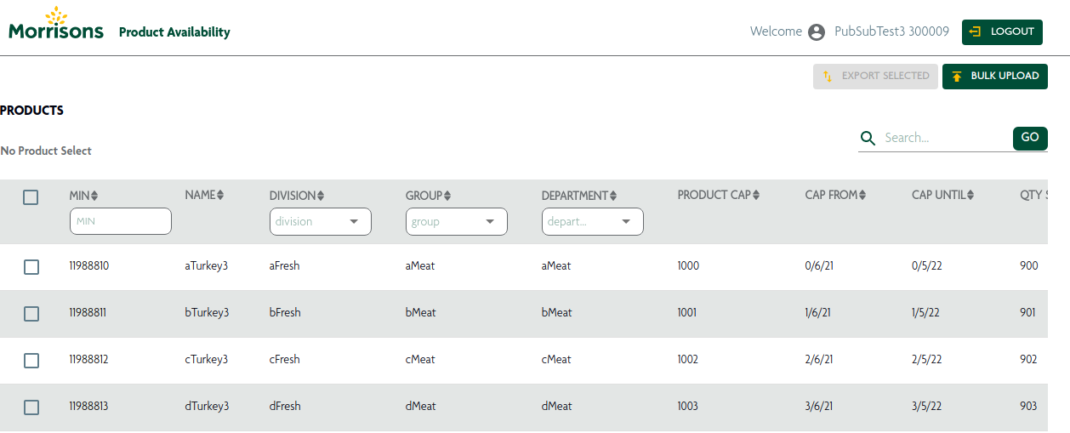Focus the MIN filter input field
Screen dimensions: 1070x433
121,221
